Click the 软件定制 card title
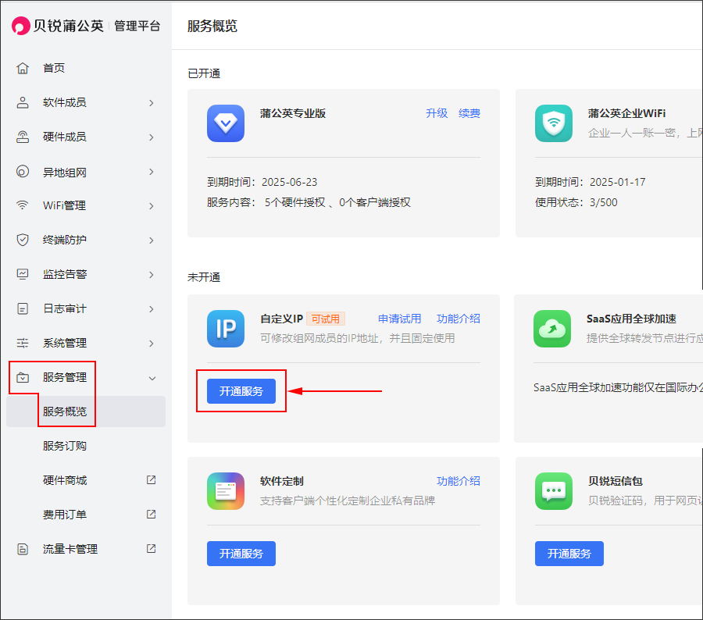 (282, 481)
